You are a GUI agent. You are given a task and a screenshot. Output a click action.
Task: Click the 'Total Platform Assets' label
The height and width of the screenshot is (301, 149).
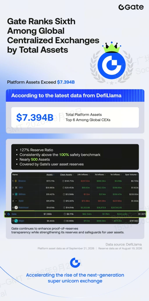(x=84, y=114)
